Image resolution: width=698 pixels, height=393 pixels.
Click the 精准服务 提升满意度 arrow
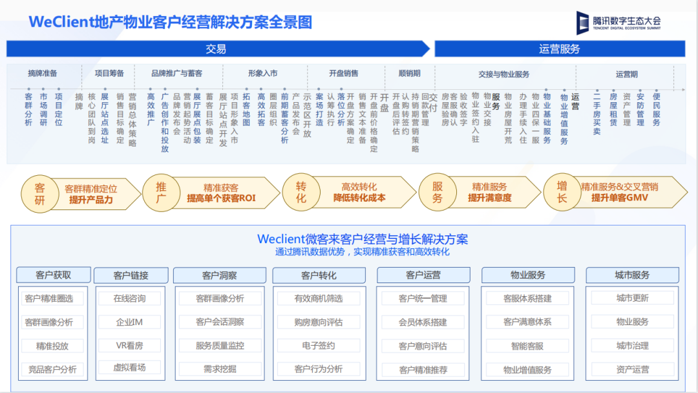(495, 192)
